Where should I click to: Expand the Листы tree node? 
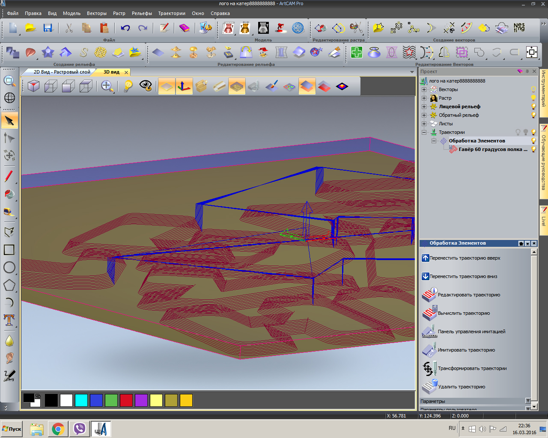coord(424,124)
